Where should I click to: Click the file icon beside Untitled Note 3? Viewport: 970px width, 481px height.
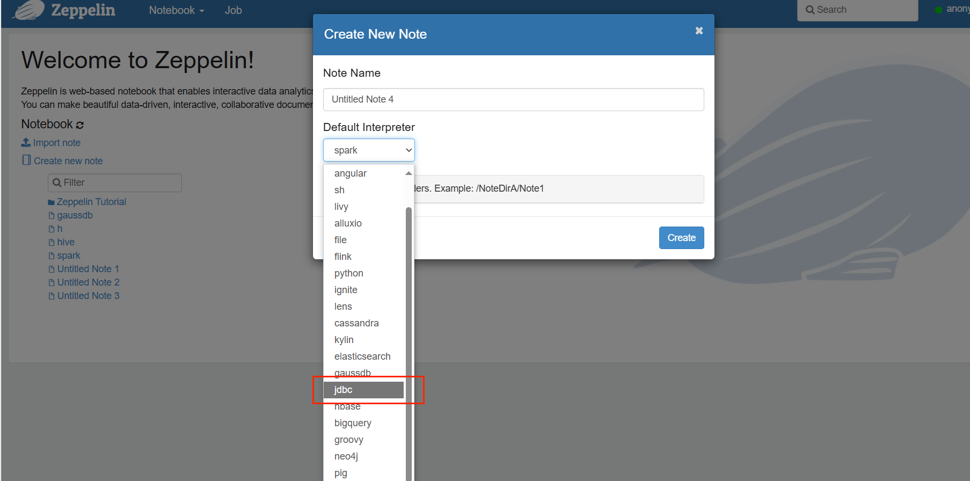[x=52, y=296]
